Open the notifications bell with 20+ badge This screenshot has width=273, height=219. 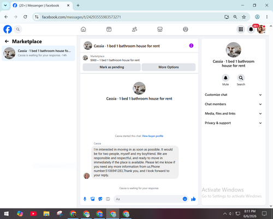251,29
